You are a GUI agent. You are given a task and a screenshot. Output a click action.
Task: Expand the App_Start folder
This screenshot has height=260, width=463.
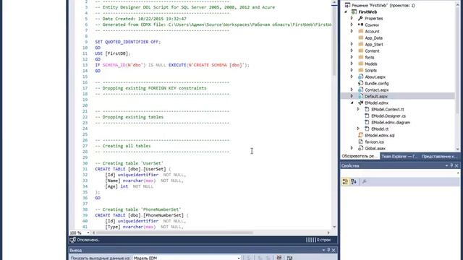pos(352,44)
